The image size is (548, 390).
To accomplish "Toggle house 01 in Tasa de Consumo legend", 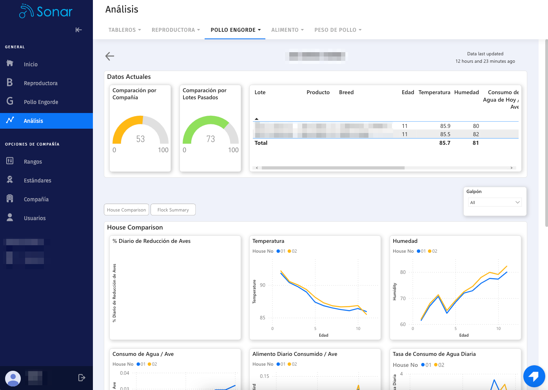I will coord(426,365).
